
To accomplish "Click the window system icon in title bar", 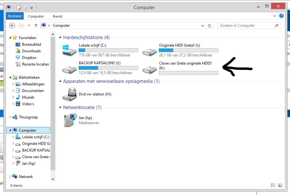I will 9,7.
